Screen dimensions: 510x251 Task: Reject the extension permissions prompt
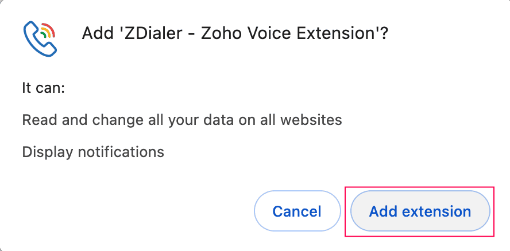click(296, 211)
